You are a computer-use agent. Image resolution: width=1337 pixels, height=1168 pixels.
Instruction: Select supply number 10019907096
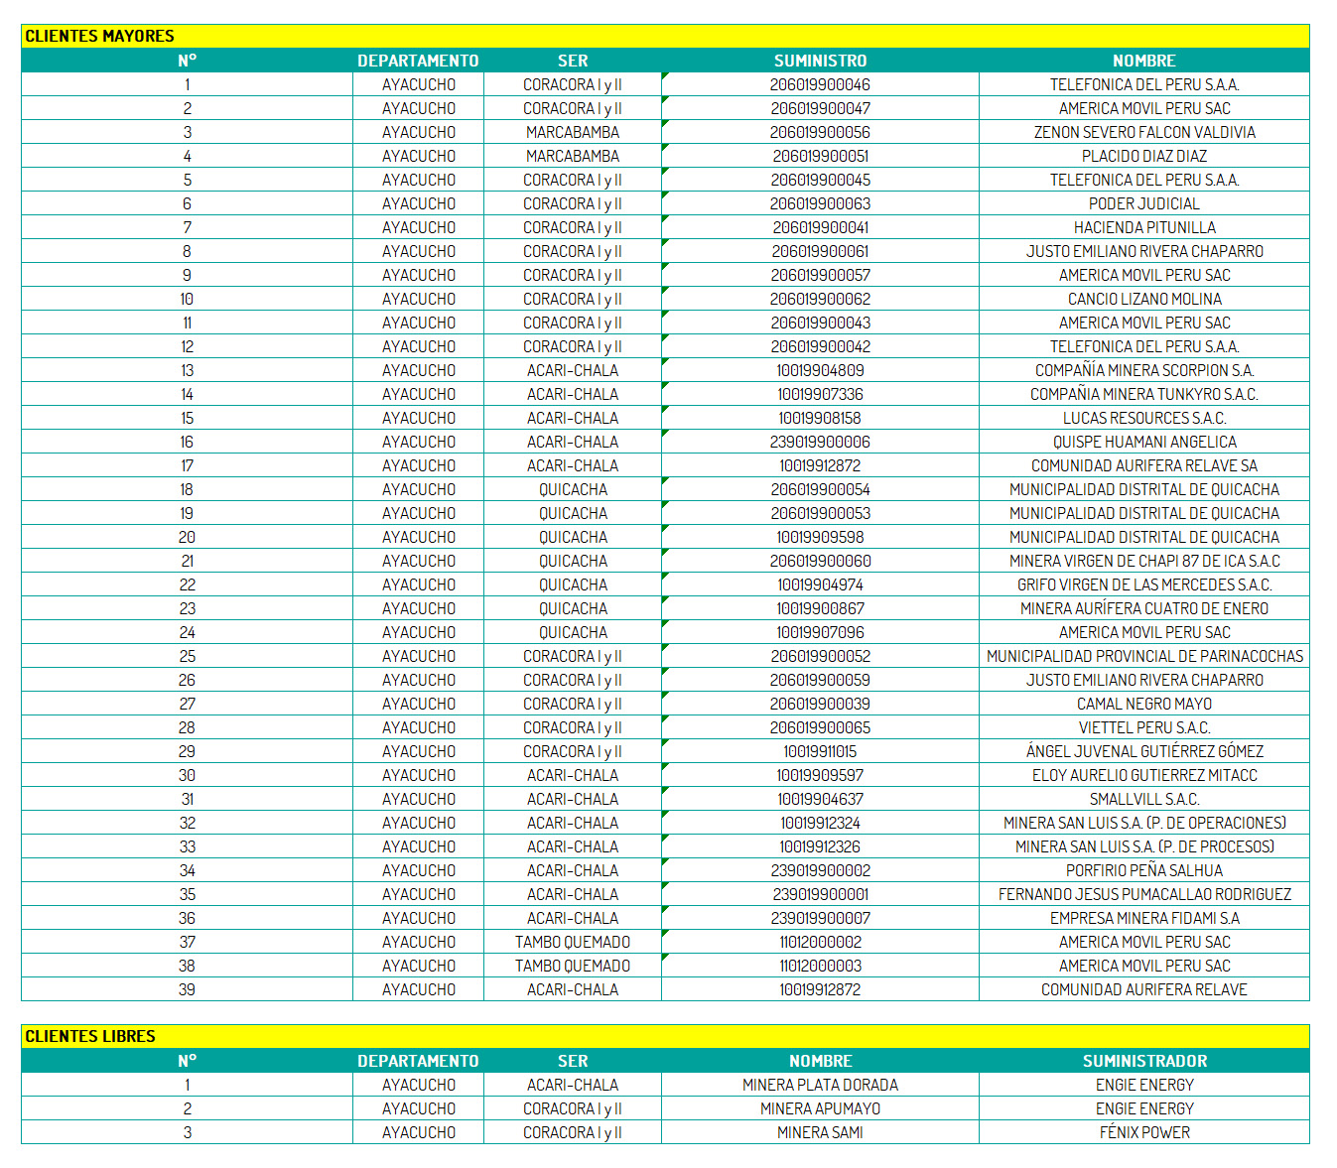[820, 632]
